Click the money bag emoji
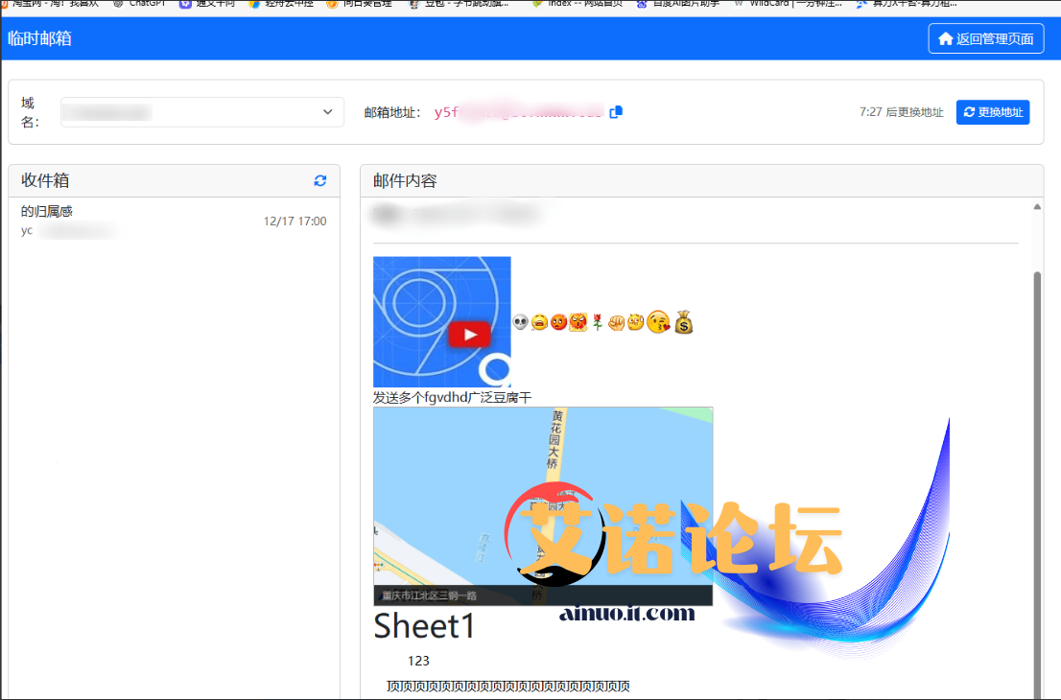 [x=683, y=322]
